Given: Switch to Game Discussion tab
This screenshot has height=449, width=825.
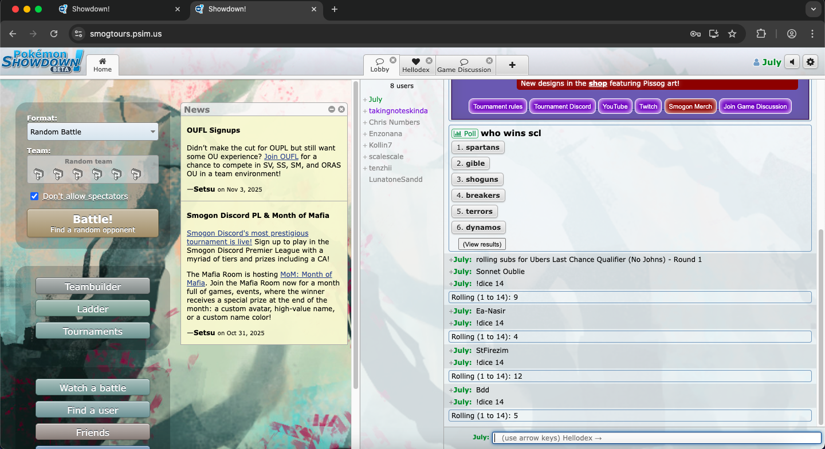Looking at the screenshot, I should click(463, 66).
